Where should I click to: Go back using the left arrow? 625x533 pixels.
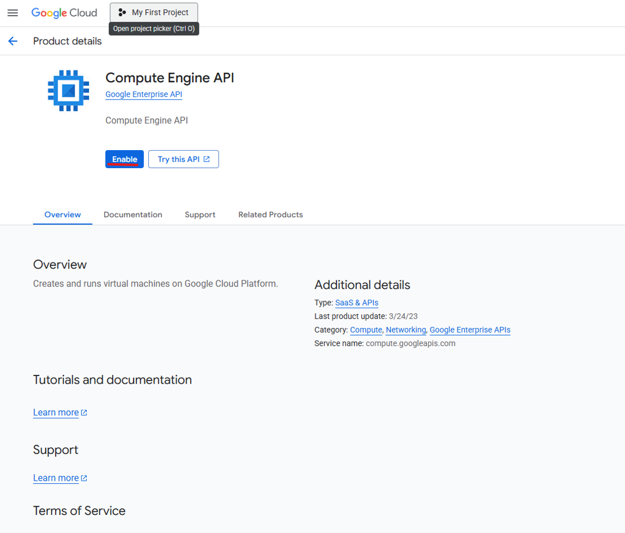pyautogui.click(x=12, y=41)
